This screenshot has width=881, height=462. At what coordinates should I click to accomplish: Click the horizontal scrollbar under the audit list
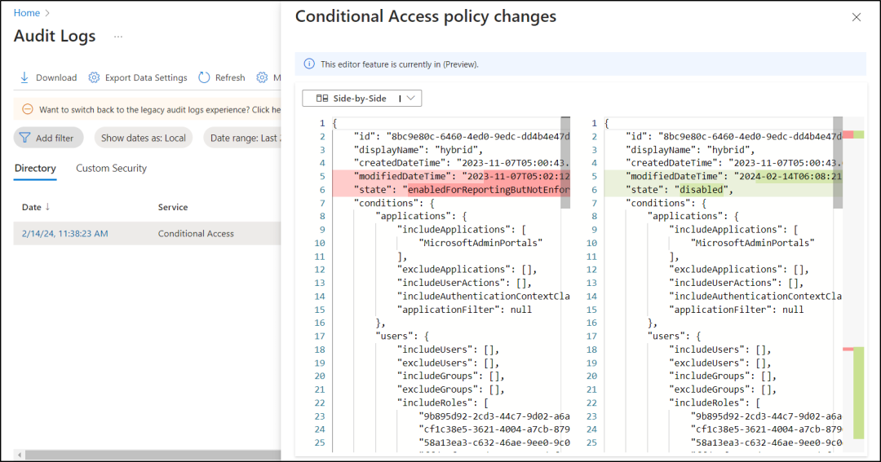[153, 455]
